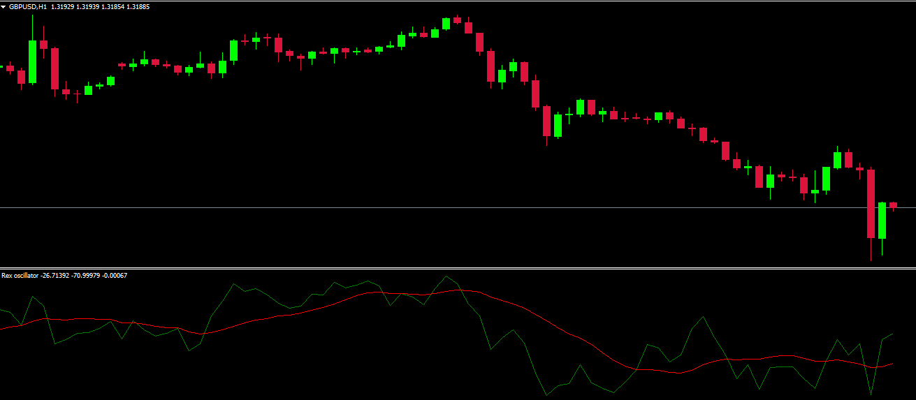Click the green candle after the final big red drop

click(x=882, y=221)
